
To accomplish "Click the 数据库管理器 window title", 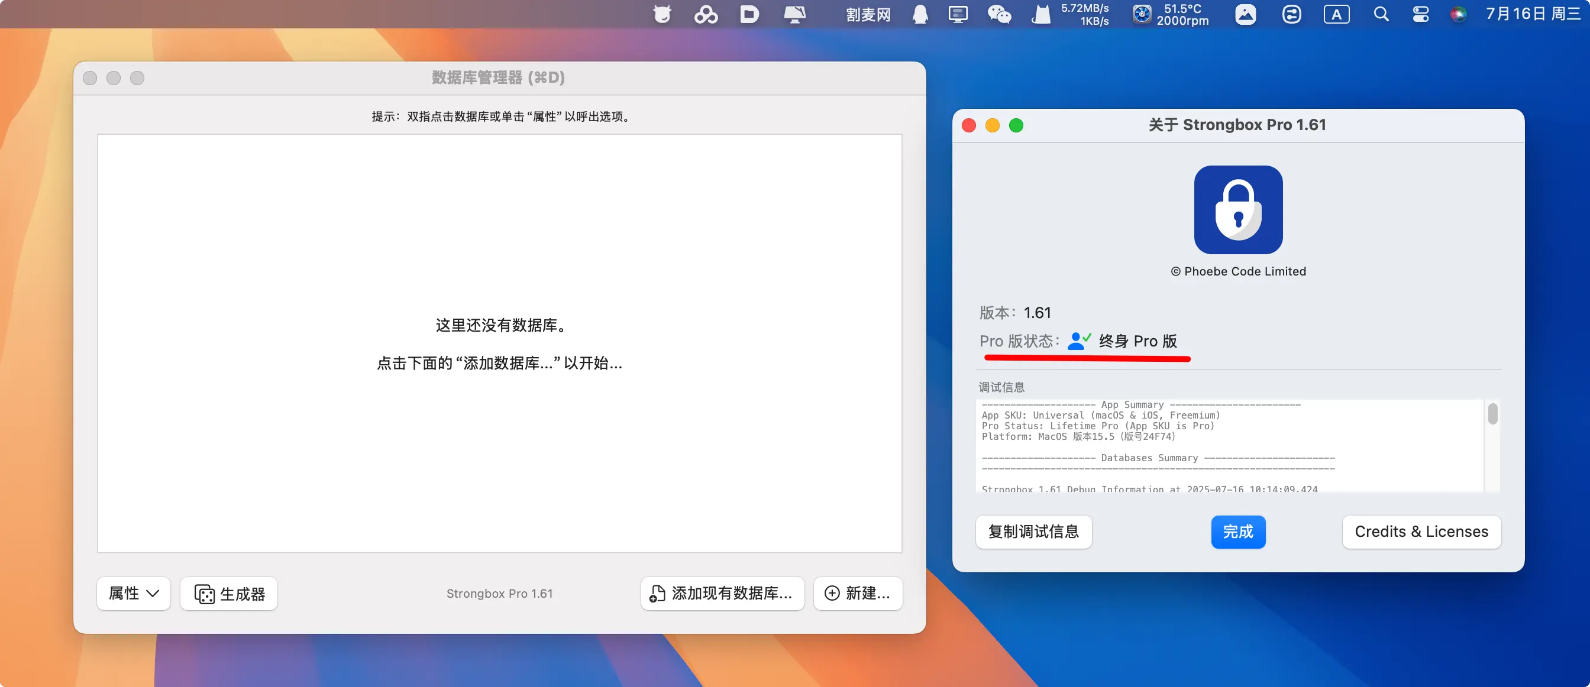I will (498, 77).
